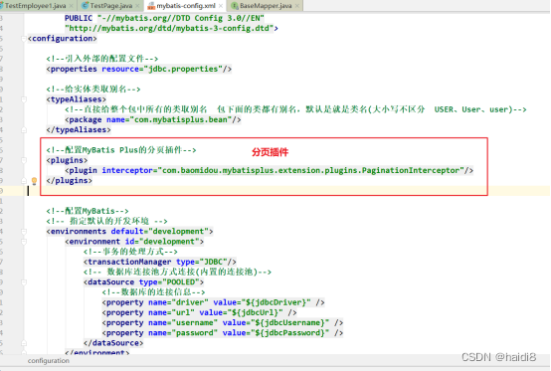Screen dimensions: 551x371
Task: Click the yellow light bulb intention icon
Action: (x=34, y=181)
